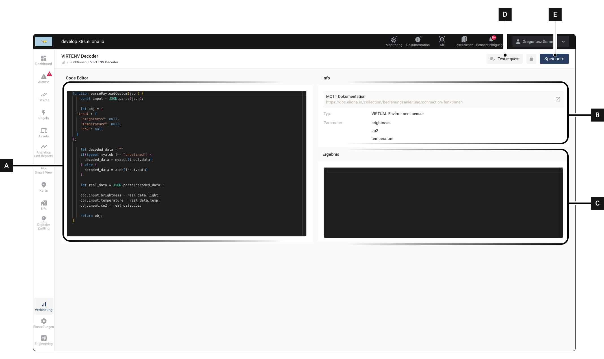The width and height of the screenshot is (604, 359).
Task: Open MQTT Dokumentation external link icon
Action: 558,99
